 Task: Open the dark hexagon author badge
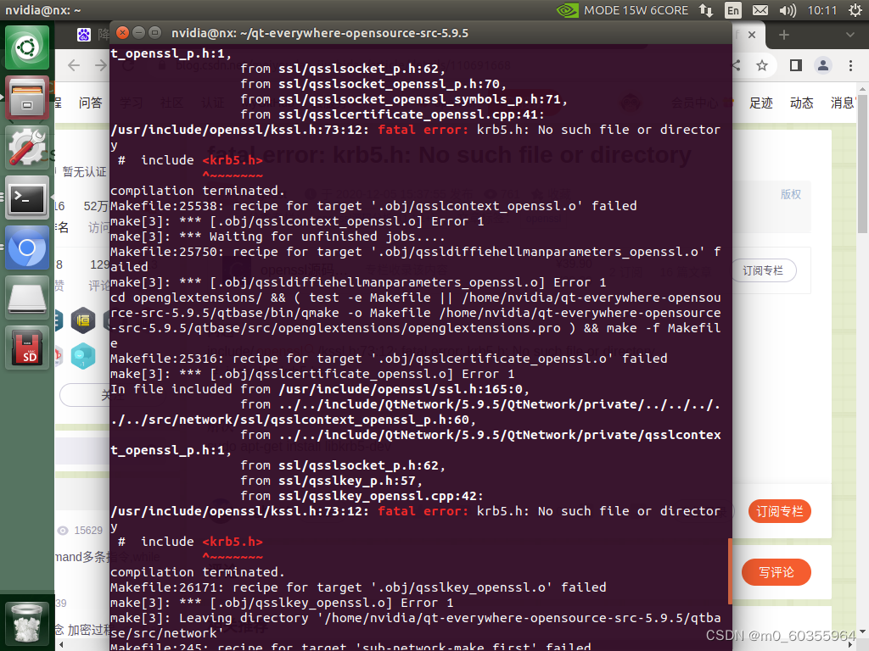[x=83, y=320]
